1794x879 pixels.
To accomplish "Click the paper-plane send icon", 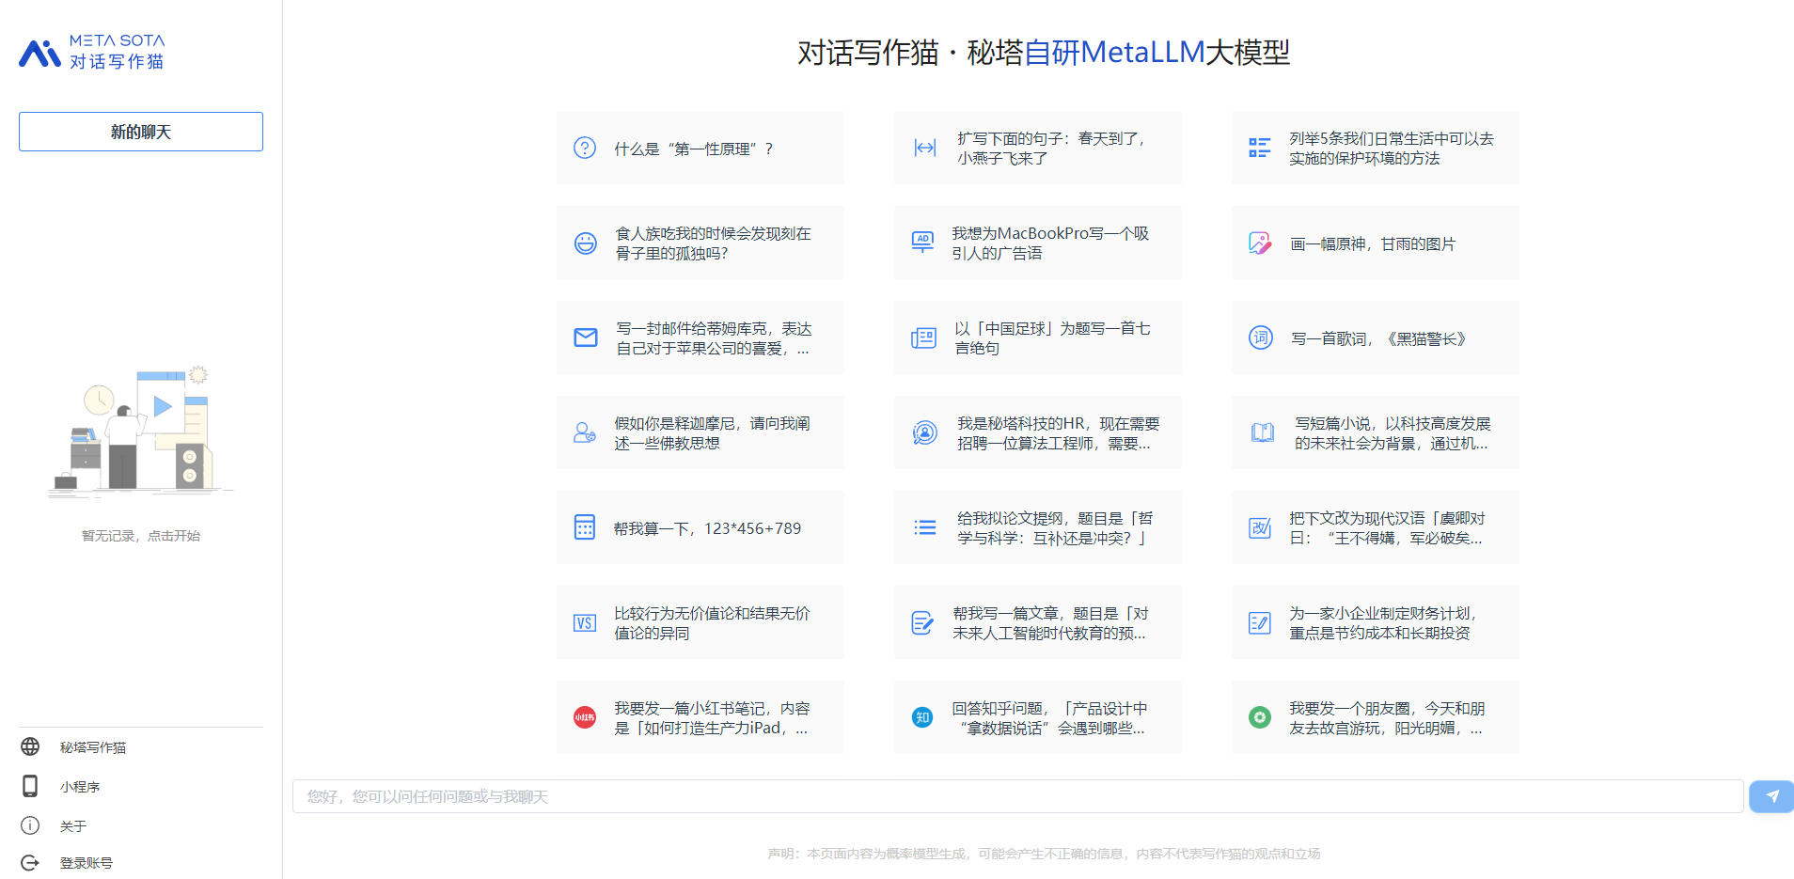I will click(x=1771, y=796).
